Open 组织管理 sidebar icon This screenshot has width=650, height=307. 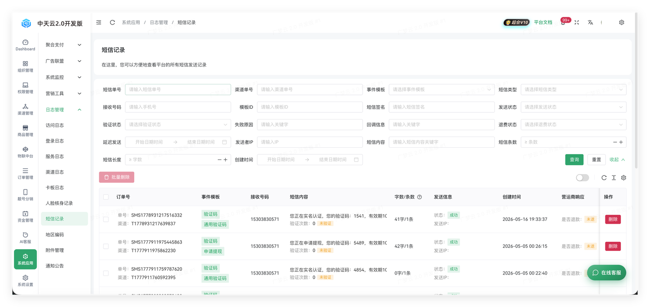pos(25,66)
